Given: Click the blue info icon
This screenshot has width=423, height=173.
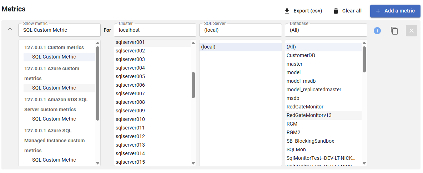Looking at the screenshot, I should click(377, 31).
